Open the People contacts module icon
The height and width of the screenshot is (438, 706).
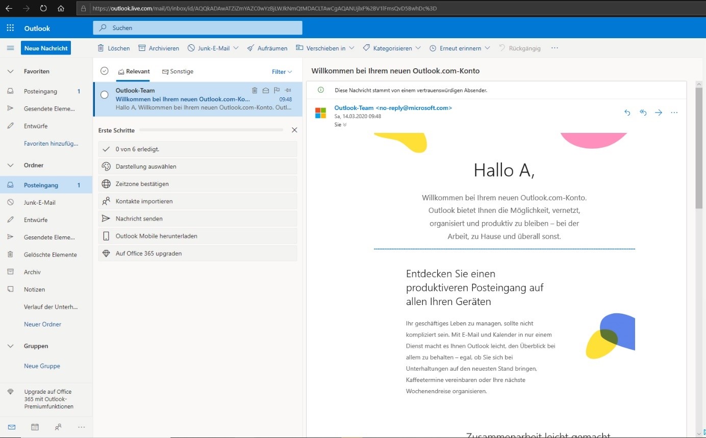click(x=58, y=427)
